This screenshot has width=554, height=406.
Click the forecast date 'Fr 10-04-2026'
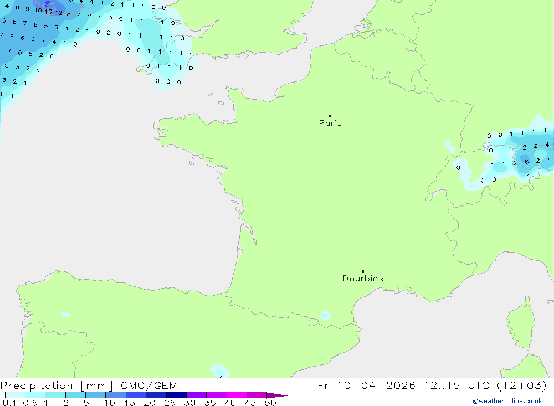point(366,385)
